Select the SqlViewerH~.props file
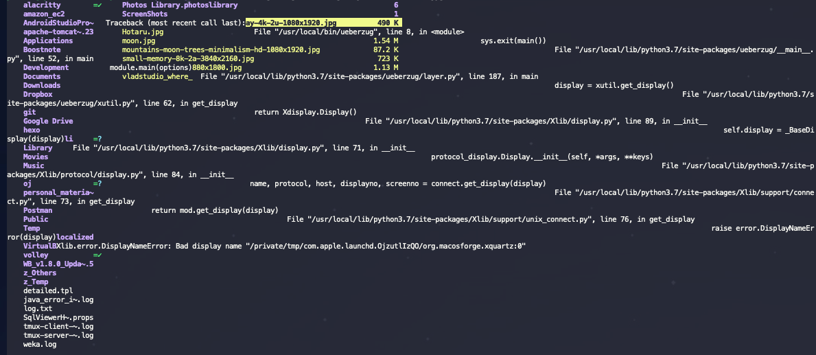This screenshot has width=816, height=355. (58, 317)
